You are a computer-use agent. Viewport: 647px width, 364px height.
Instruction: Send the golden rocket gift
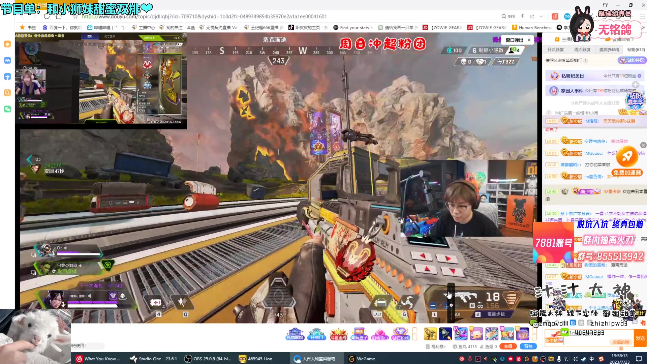click(x=430, y=334)
